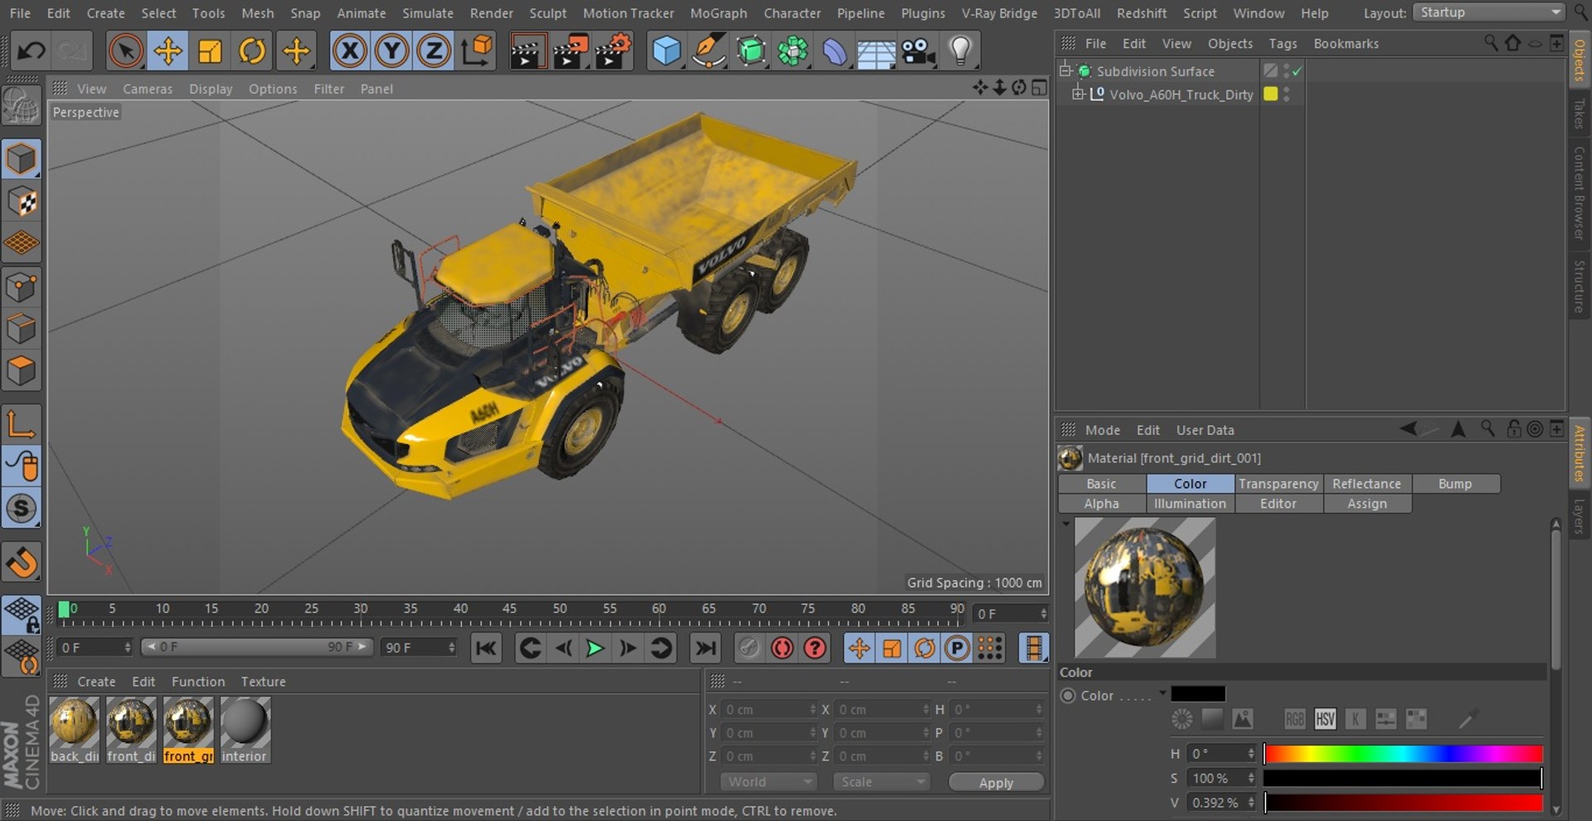The width and height of the screenshot is (1592, 821).
Task: Activate the Move tool
Action: [x=167, y=51]
